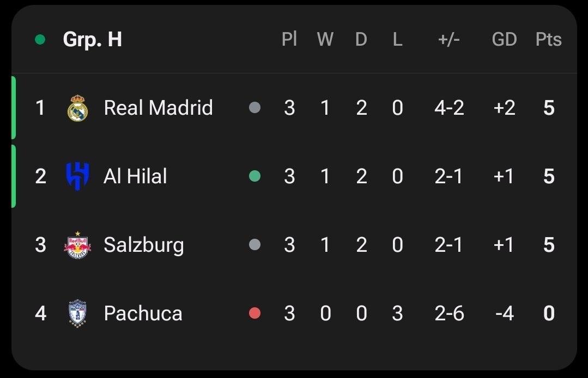Open the Pachuca team entry
This screenshot has width=588, height=378.
point(143,314)
